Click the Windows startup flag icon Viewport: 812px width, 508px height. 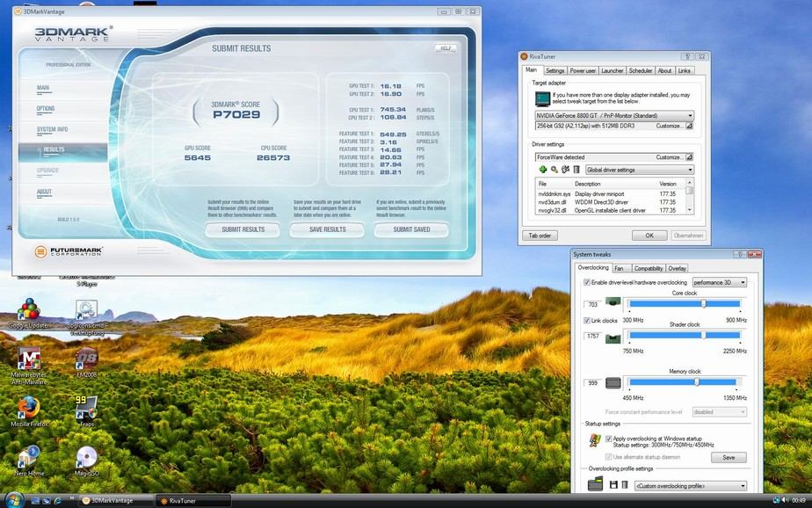click(594, 440)
